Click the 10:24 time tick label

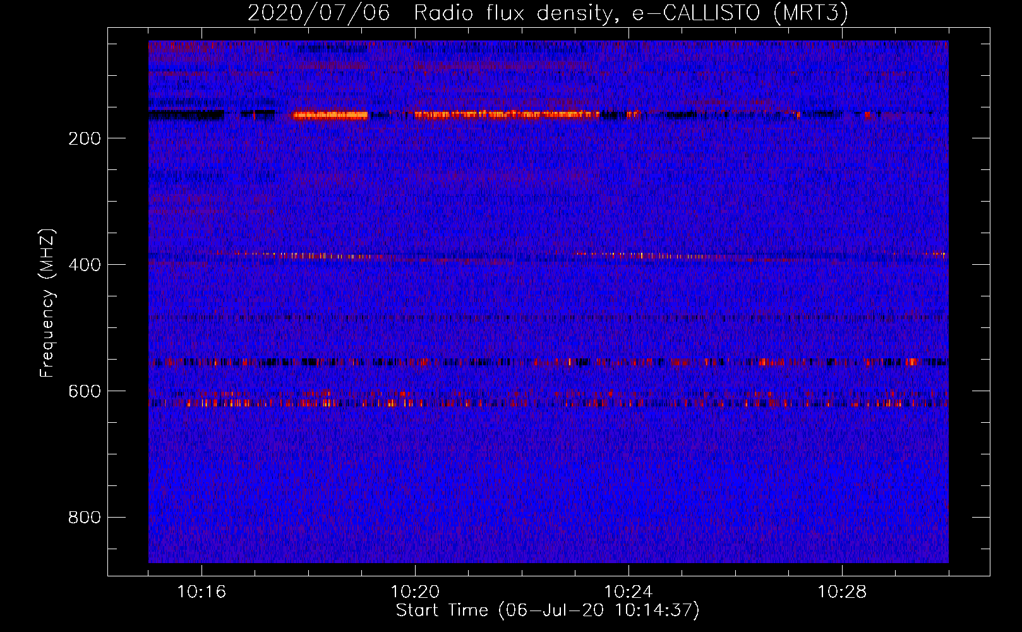[x=628, y=592]
